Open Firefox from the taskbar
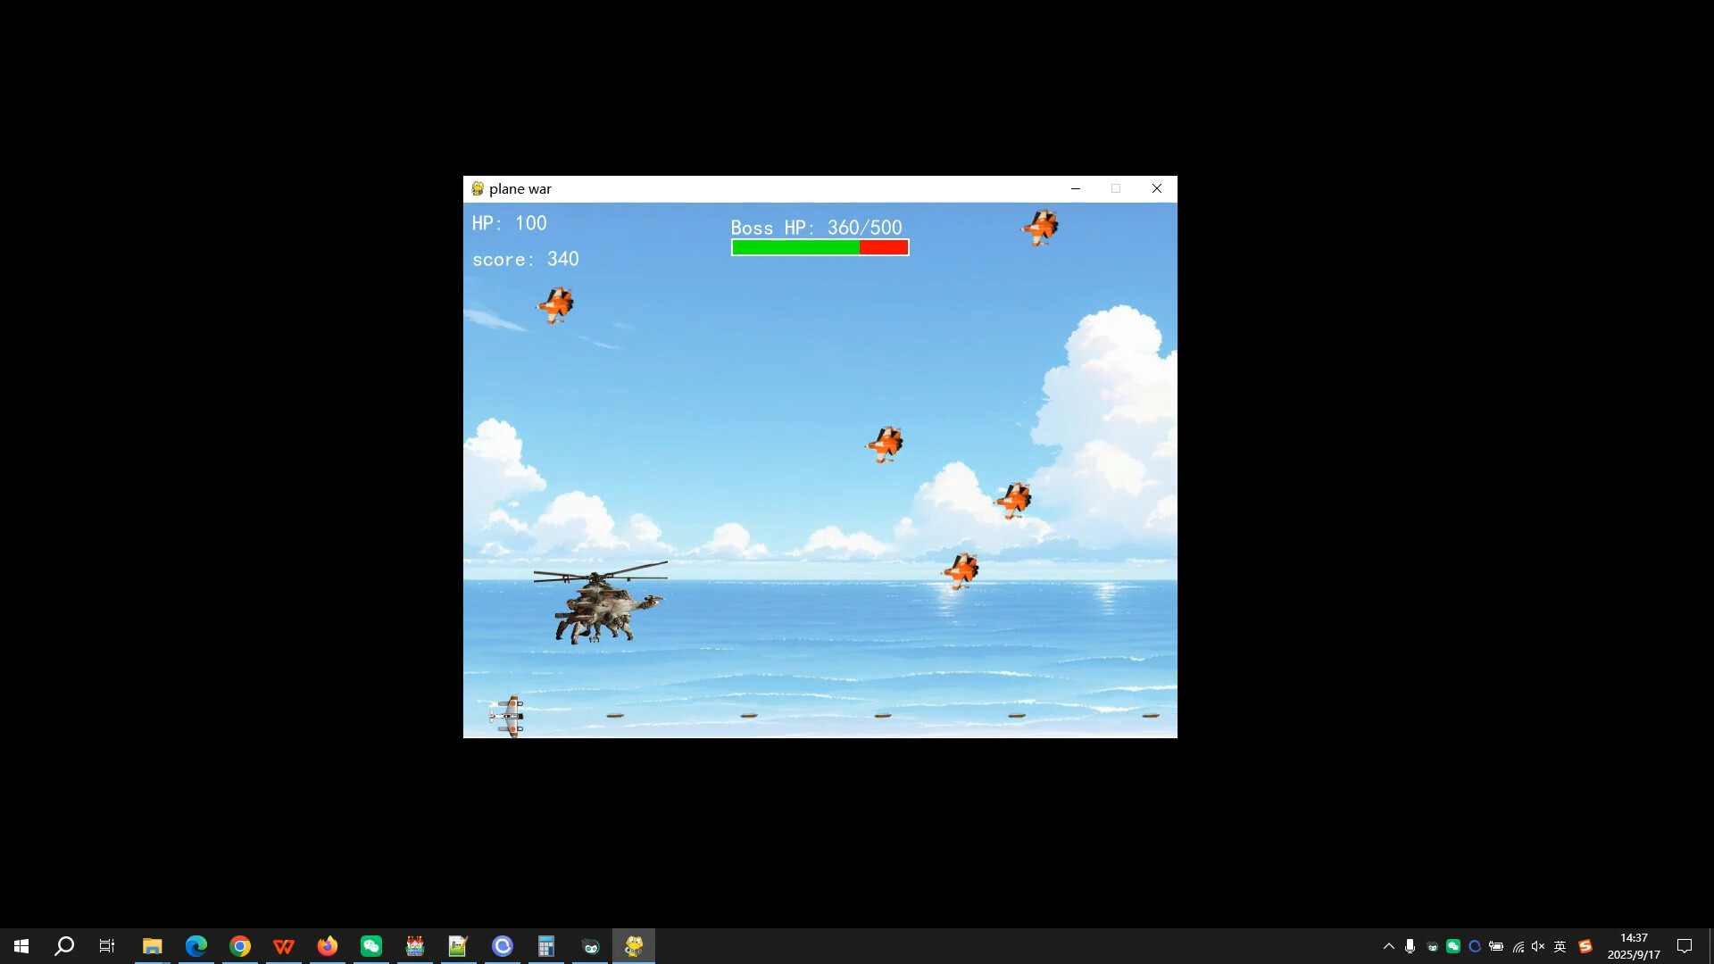 click(327, 946)
